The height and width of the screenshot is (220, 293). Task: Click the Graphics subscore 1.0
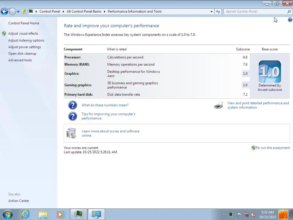coord(245,74)
